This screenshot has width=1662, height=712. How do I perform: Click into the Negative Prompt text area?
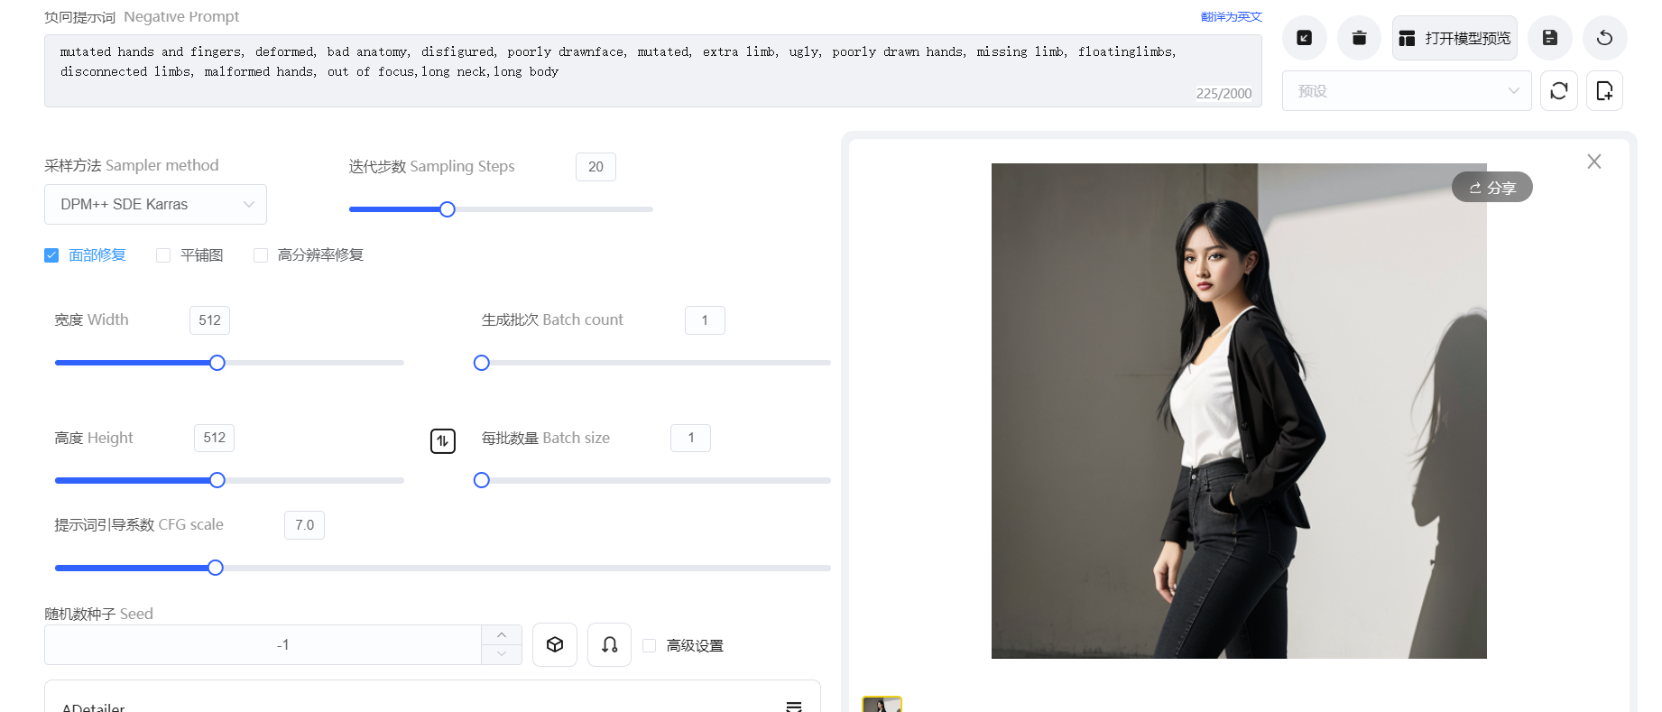tap(652, 70)
